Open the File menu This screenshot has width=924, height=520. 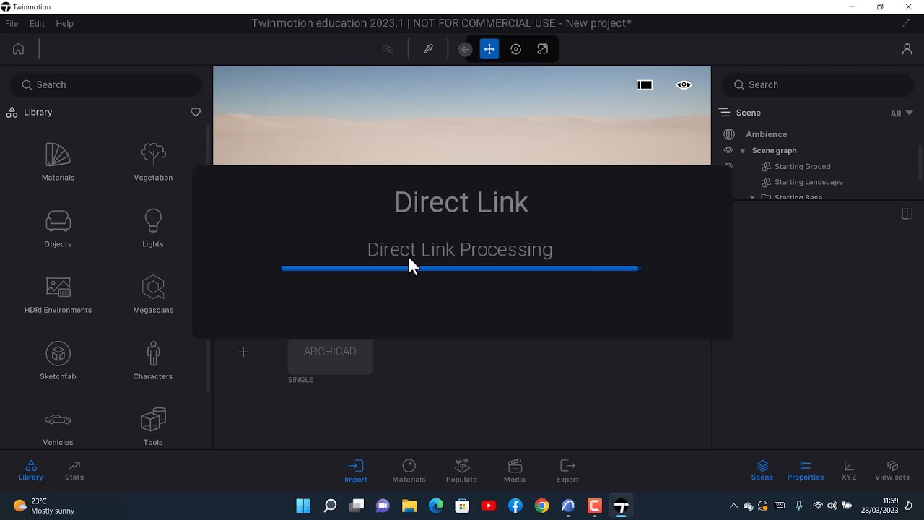pos(12,23)
